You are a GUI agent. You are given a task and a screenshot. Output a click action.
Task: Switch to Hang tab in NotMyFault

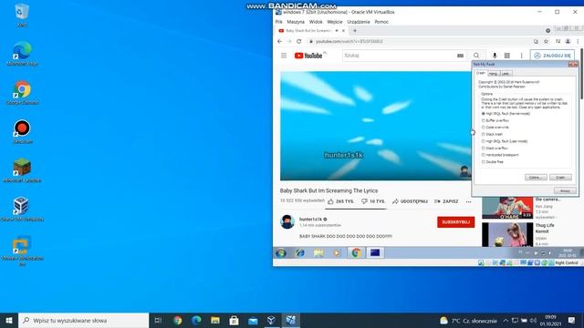493,73
